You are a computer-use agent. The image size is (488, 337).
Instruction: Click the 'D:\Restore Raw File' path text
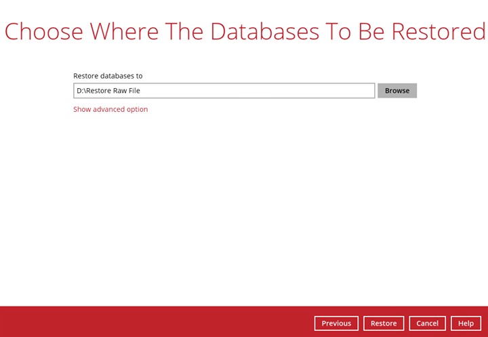[108, 91]
